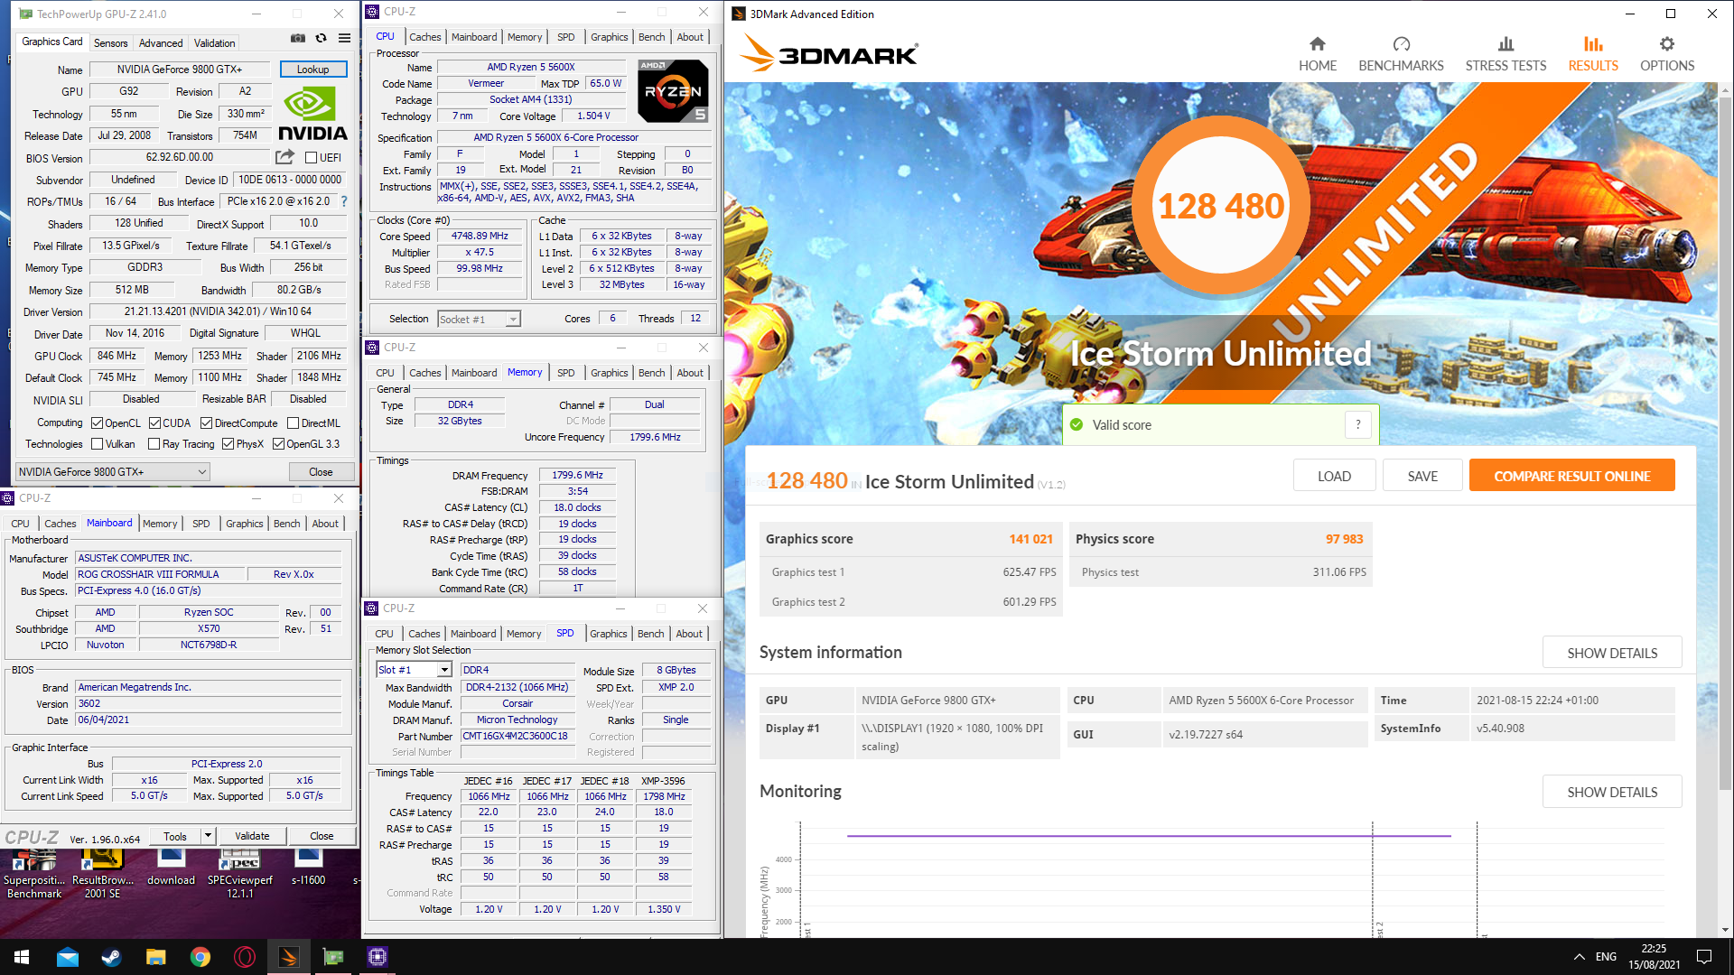Toggle UEFI checkbox in GPU-Z
This screenshot has width=1734, height=975.
pos(311,158)
